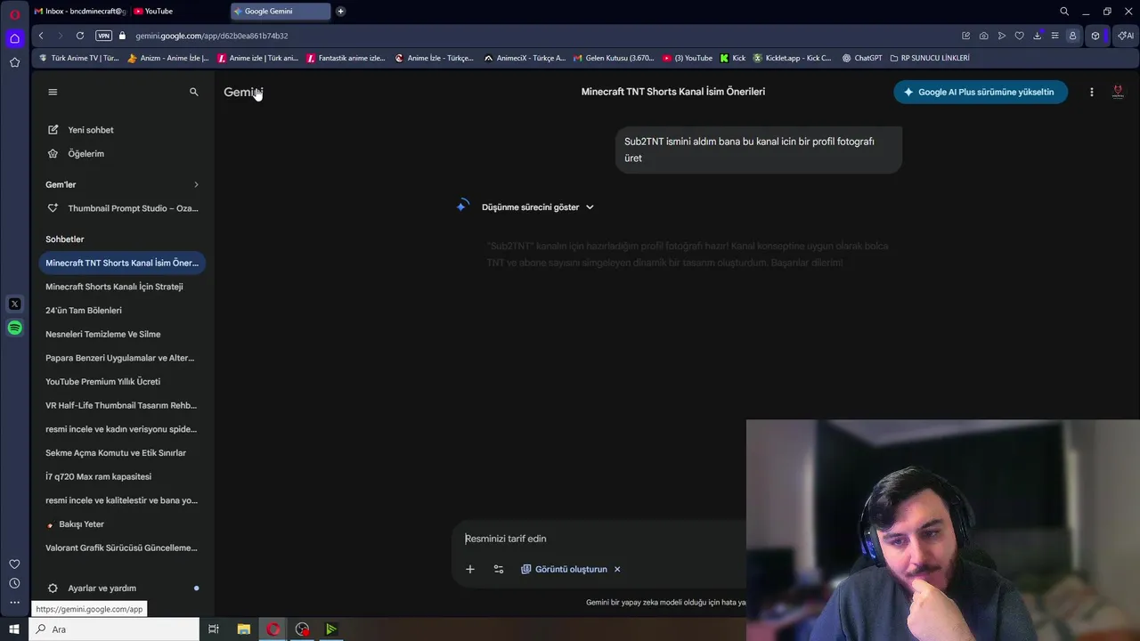Open the Opera AI button
This screenshot has height=641, width=1140.
[1126, 36]
